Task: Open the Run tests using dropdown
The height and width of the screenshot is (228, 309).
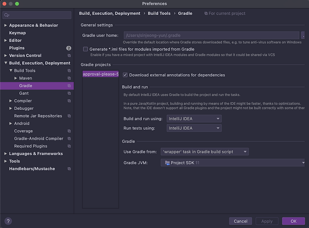Action: [x=194, y=128]
